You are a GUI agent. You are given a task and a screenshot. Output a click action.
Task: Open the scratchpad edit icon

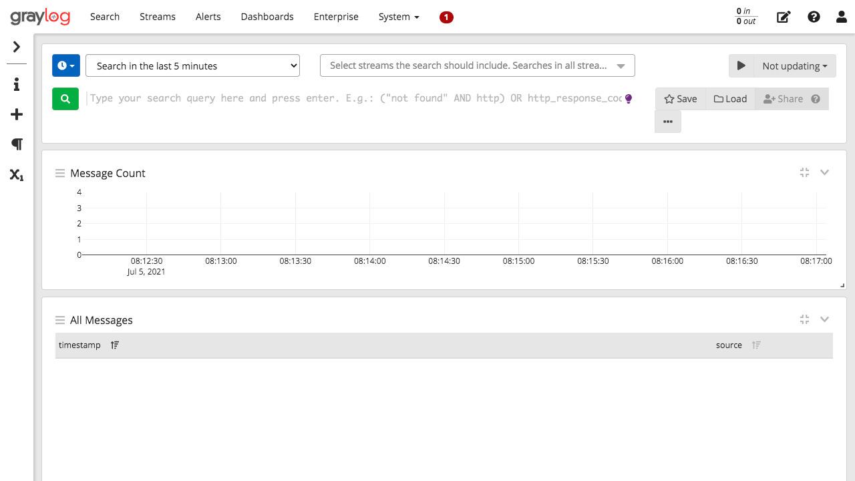click(784, 17)
